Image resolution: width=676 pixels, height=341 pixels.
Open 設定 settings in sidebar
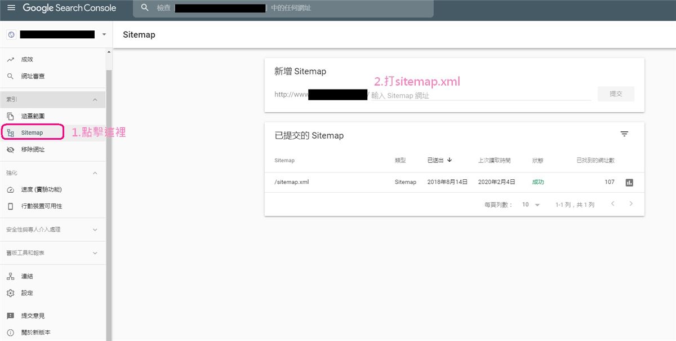click(x=27, y=293)
